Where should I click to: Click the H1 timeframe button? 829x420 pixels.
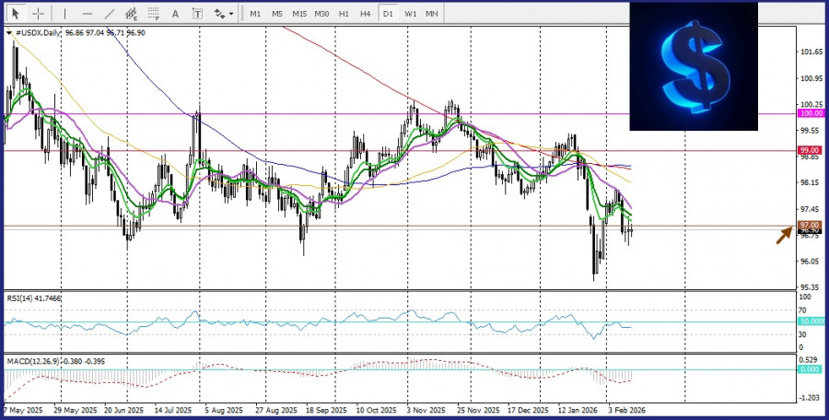click(344, 14)
